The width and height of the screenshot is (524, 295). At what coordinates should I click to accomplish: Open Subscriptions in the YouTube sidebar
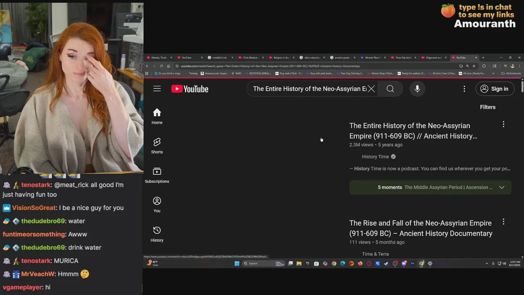point(157,175)
